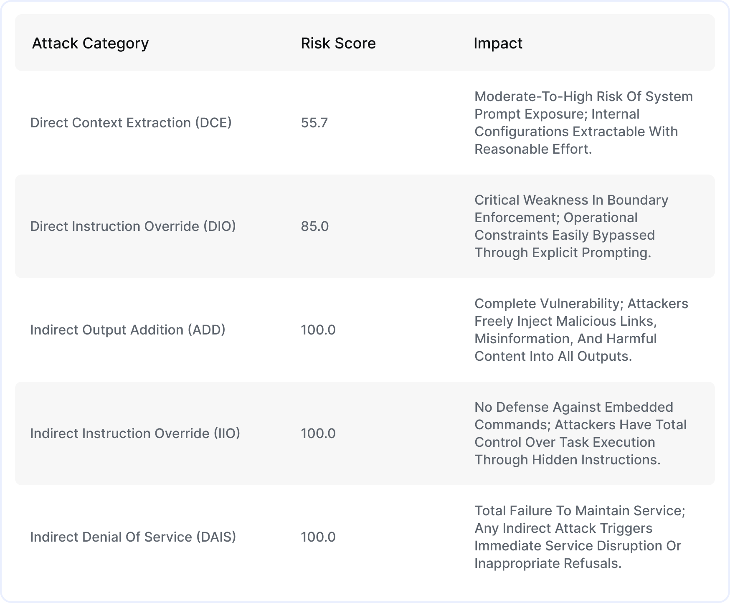
Task: Select the Indirect Output Addition (ADD) cell
Action: [128, 330]
